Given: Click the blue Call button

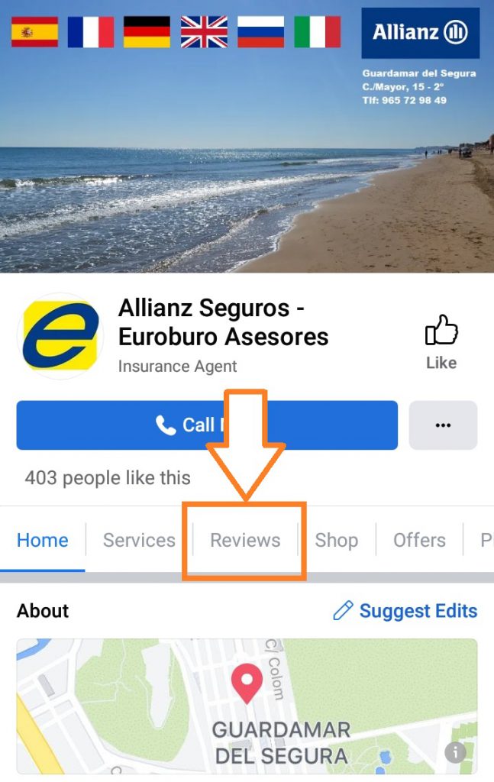Looking at the screenshot, I should (x=207, y=425).
